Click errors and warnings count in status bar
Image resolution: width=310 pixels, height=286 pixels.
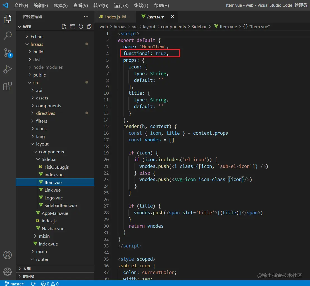tap(50, 284)
